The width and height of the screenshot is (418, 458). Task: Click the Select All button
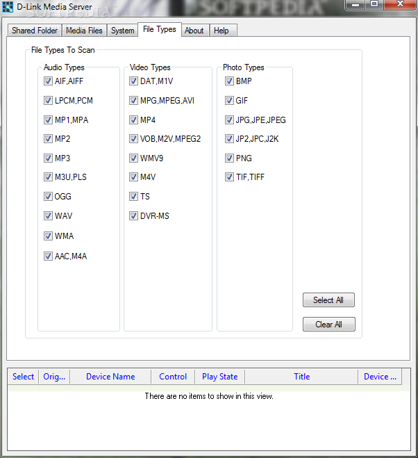[328, 300]
